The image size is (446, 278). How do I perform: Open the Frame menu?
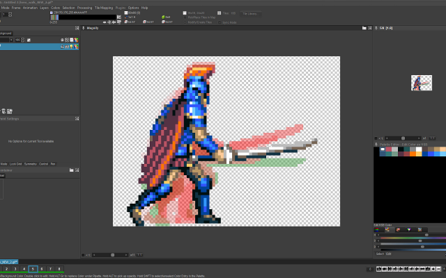coord(16,8)
